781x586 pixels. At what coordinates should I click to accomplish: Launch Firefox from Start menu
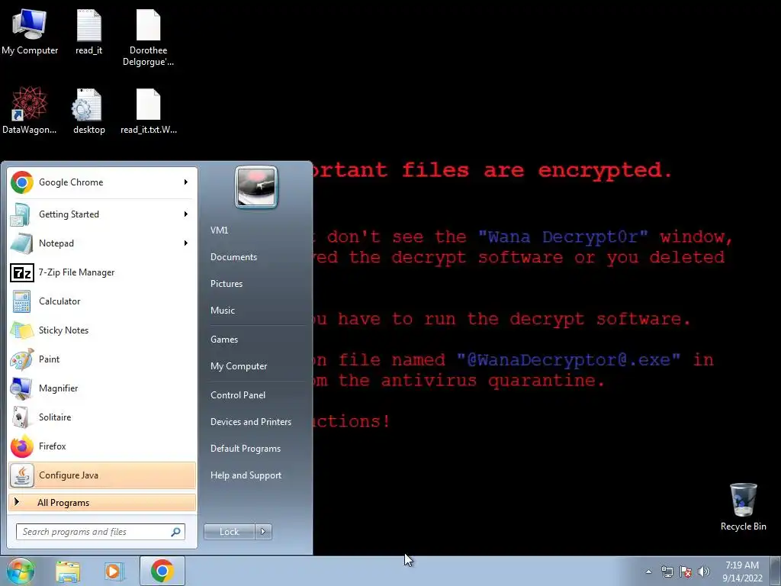102,446
